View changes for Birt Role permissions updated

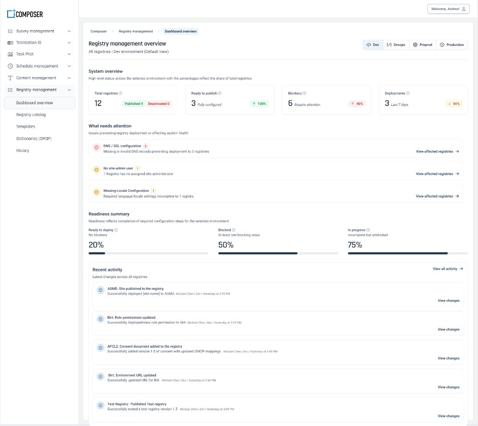[x=448, y=329]
